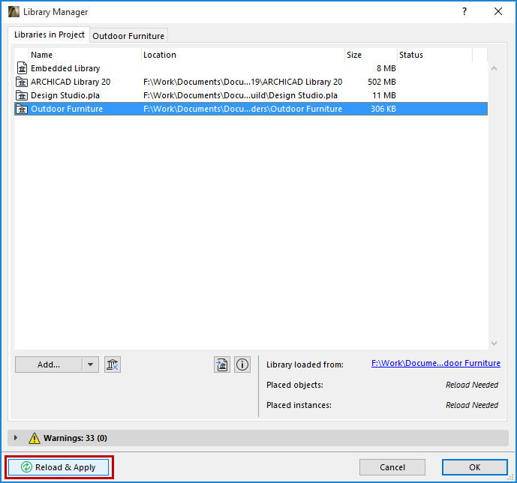Click Reload & Apply

point(59,467)
